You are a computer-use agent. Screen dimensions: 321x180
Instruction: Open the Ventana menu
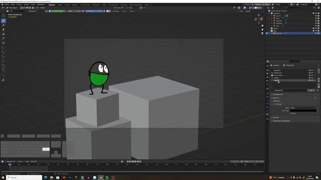click(27, 4)
